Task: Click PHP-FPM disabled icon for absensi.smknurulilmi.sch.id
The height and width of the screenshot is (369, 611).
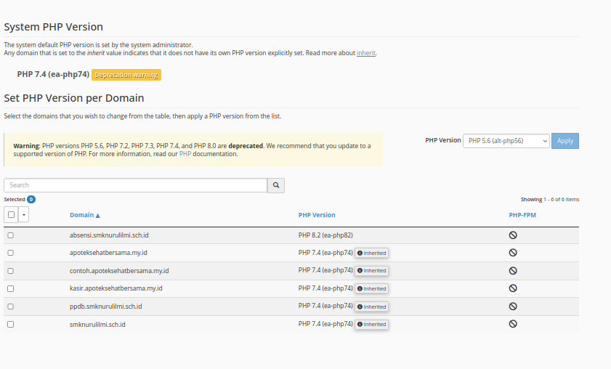Action: coord(512,235)
